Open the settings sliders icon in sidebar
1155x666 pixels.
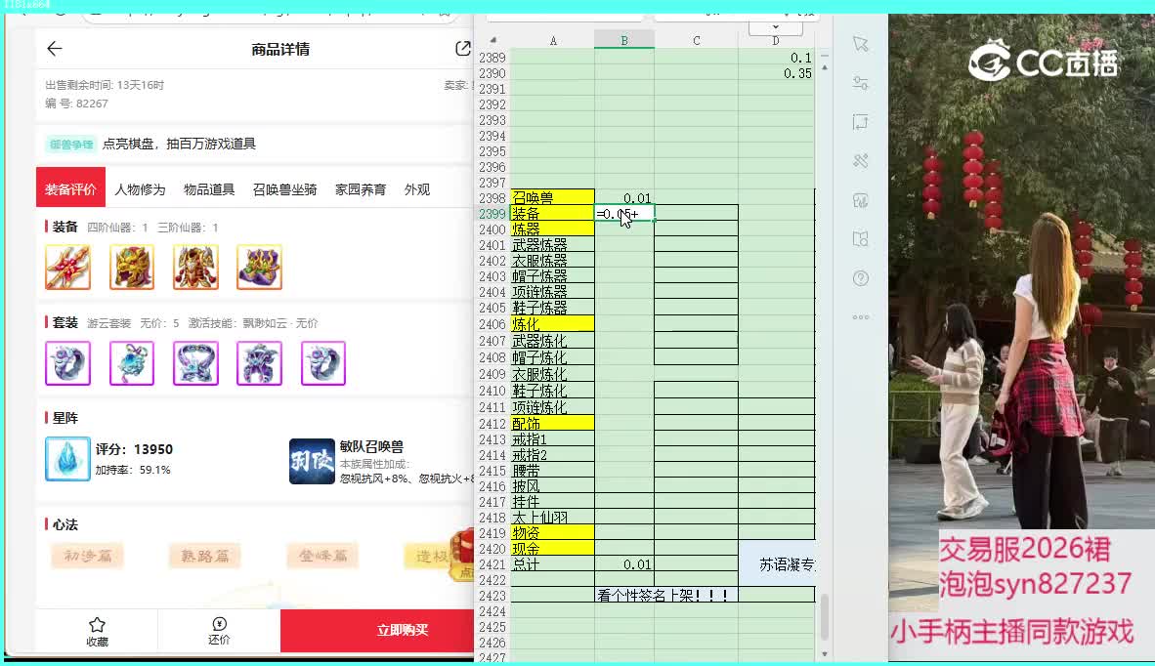[x=860, y=83]
